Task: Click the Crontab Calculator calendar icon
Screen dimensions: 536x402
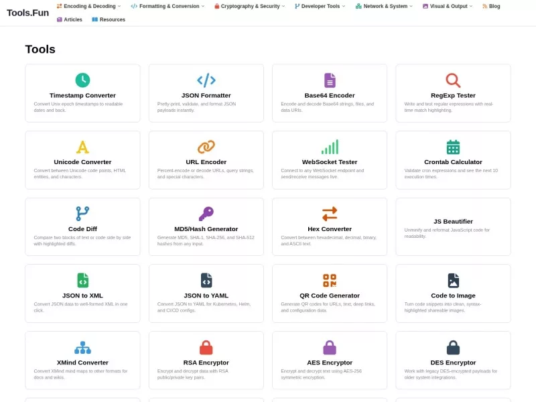Action: [x=453, y=147]
